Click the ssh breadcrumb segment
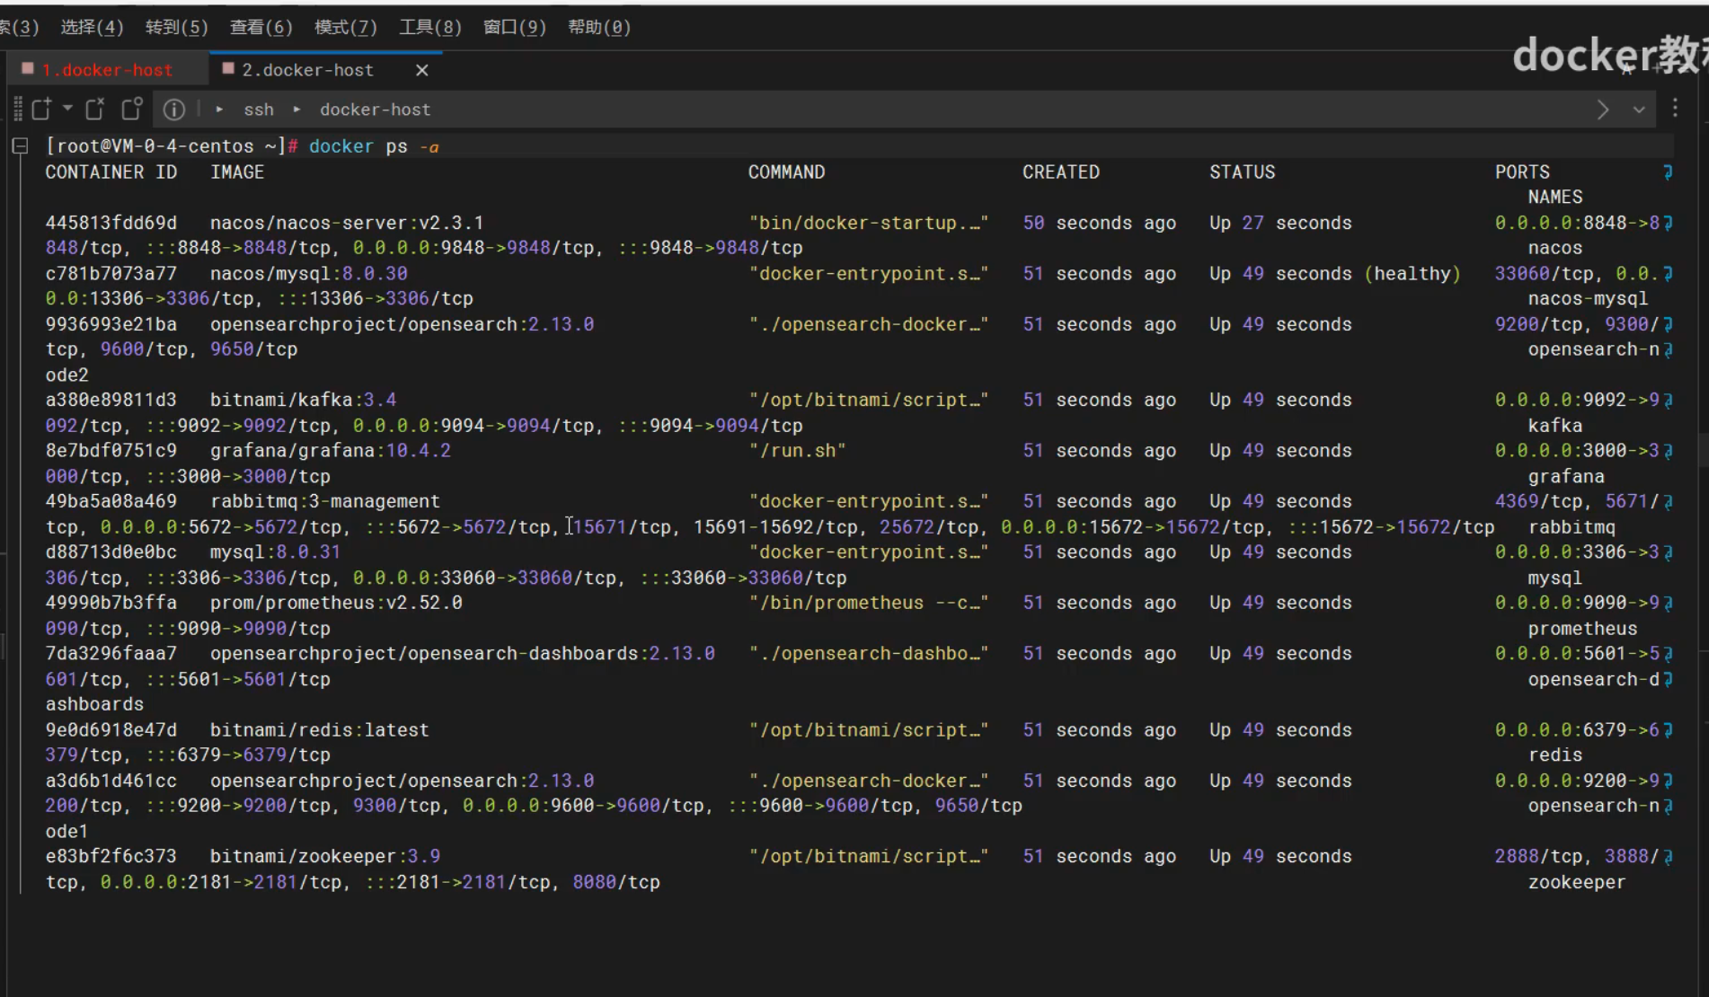This screenshot has width=1709, height=997. 259,110
